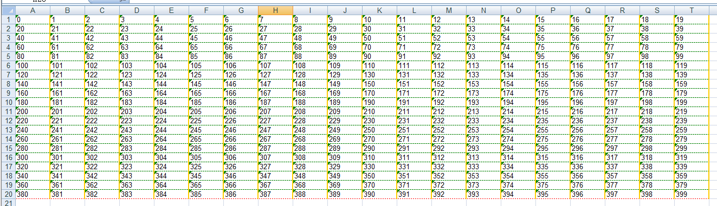717x206 pixels.
Task: Click cell containing 92
Action: tap(449, 56)
